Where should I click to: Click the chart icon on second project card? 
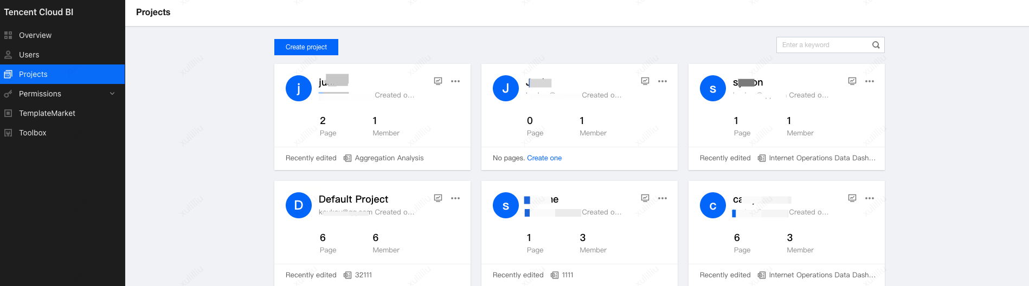pos(645,81)
